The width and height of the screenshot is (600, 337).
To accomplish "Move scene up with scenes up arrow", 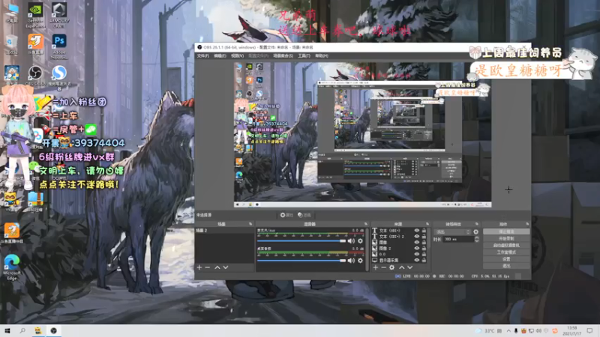I will pos(217,267).
